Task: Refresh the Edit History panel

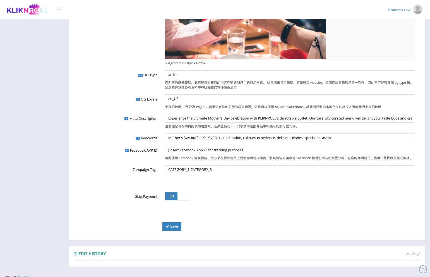Action: point(413,254)
